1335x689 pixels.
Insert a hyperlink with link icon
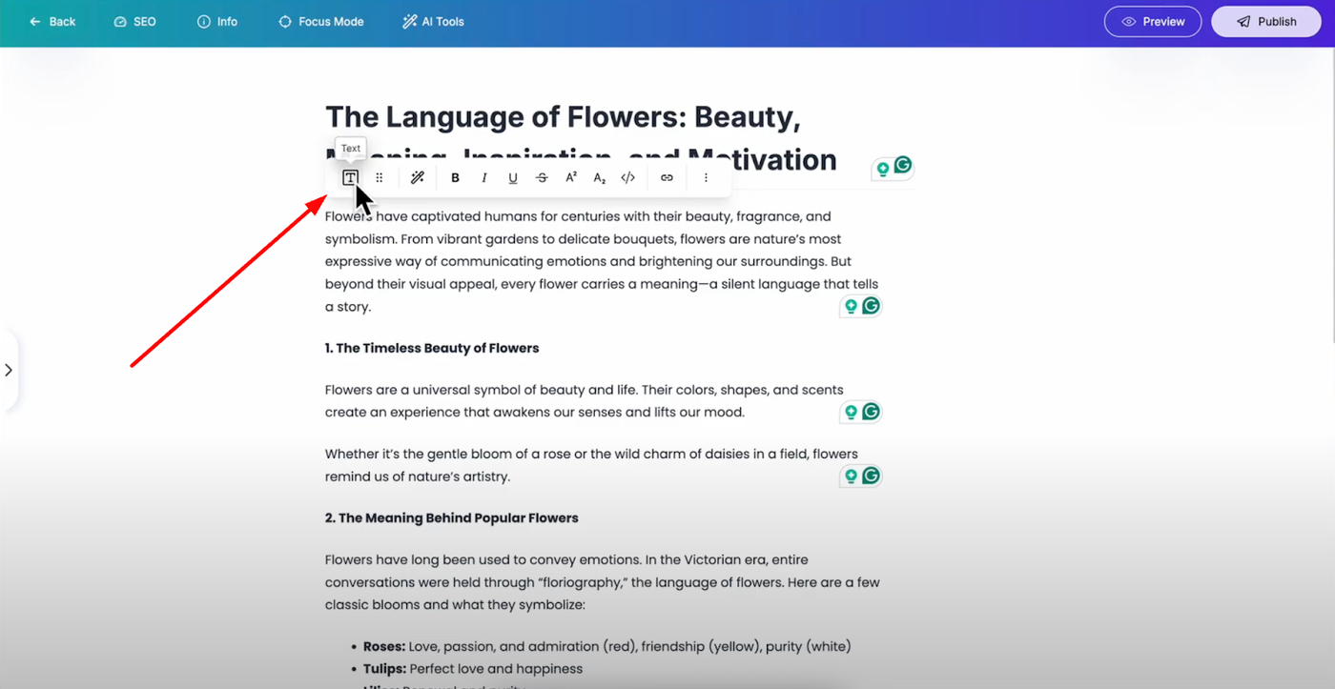pyautogui.click(x=667, y=178)
